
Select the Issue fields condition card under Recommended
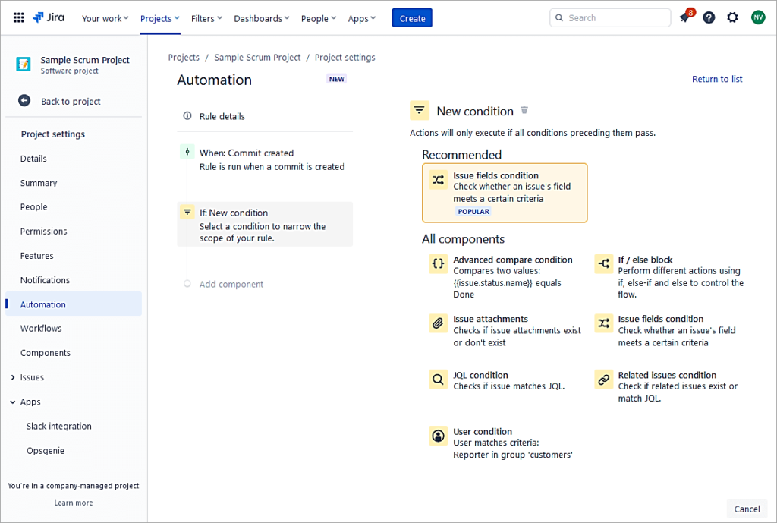pyautogui.click(x=504, y=191)
